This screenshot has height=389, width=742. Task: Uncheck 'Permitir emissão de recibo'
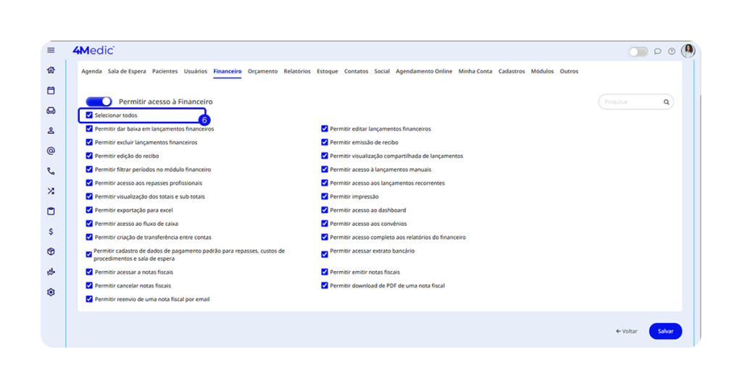click(325, 143)
